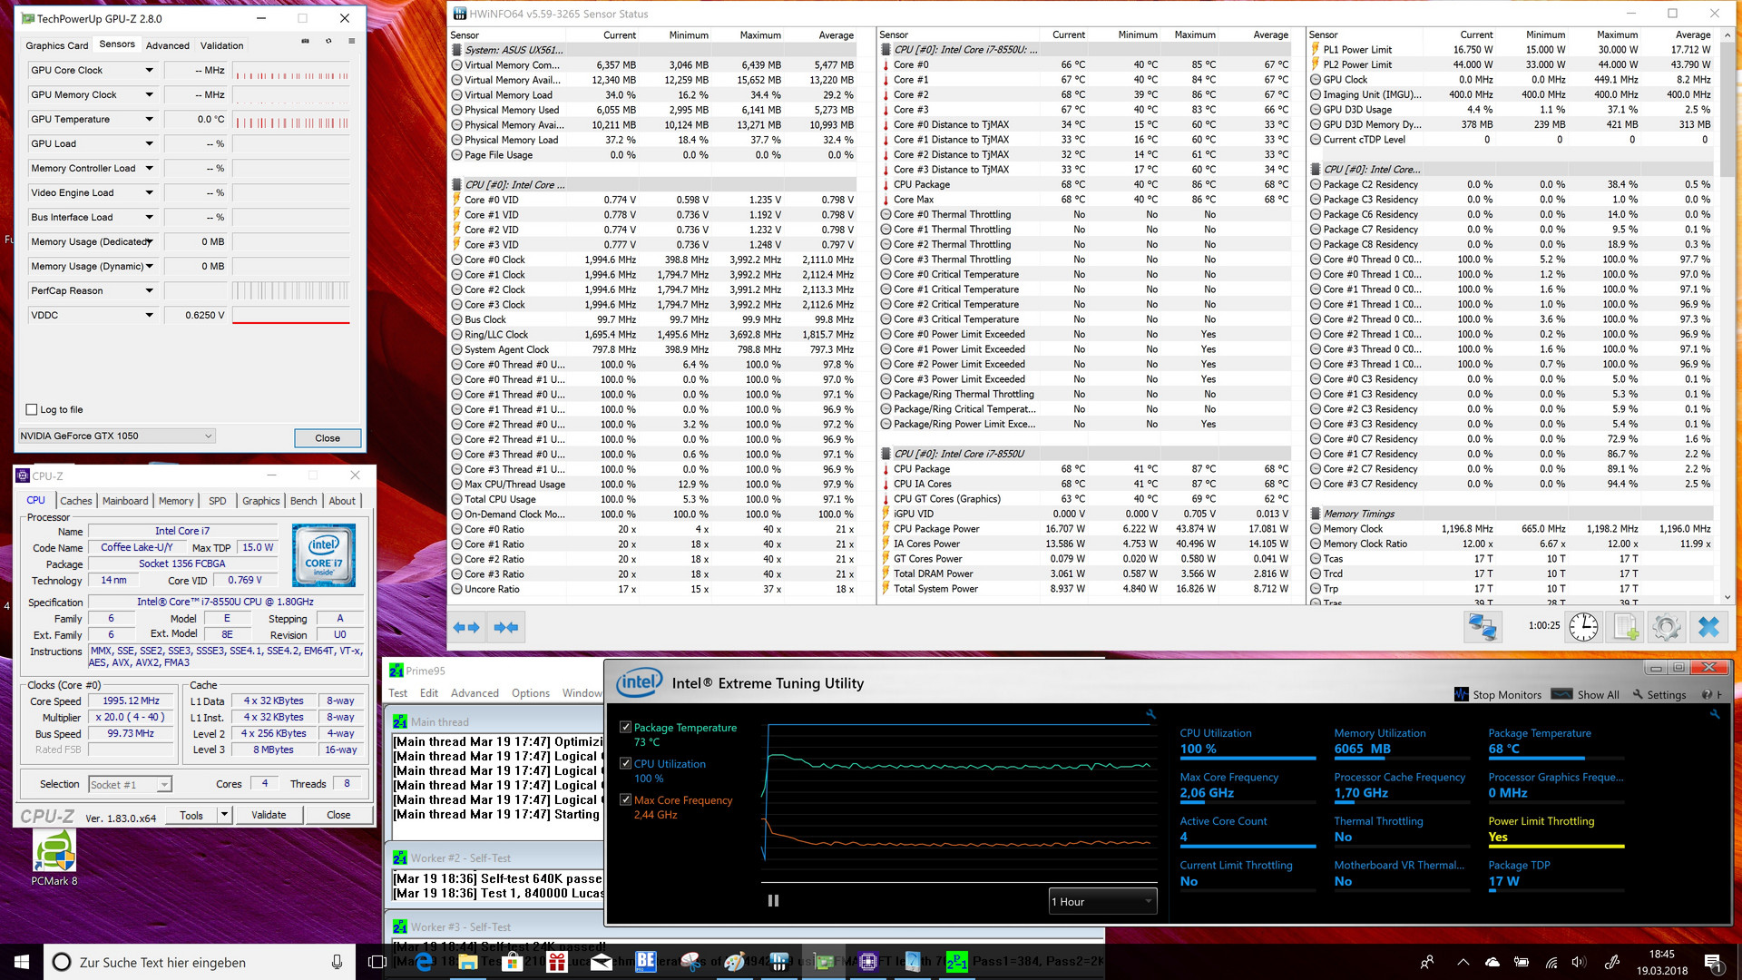Click HWiNFO network computers icon

1483,626
